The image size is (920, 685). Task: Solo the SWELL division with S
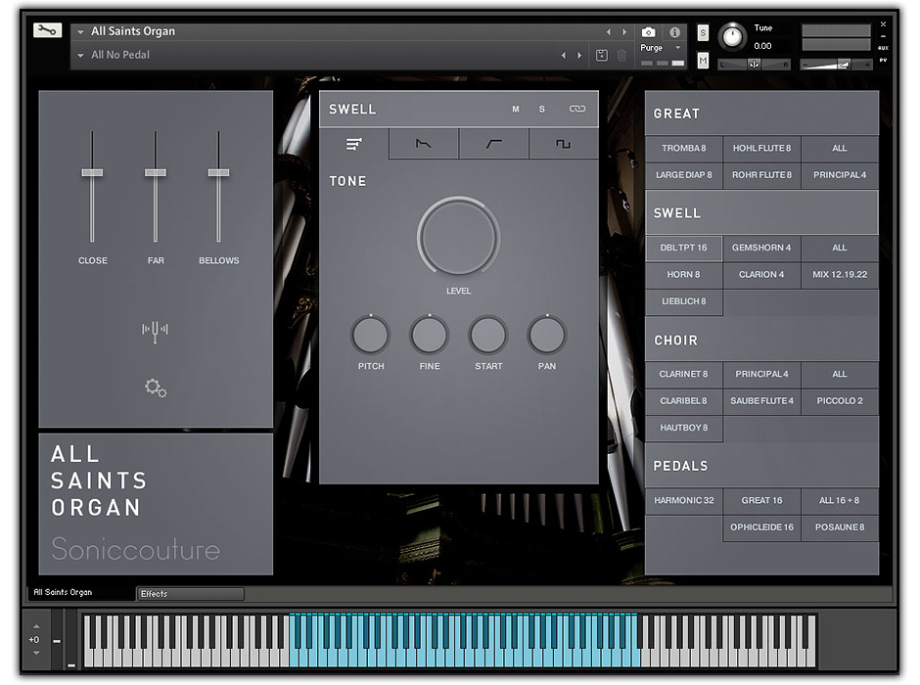click(542, 109)
